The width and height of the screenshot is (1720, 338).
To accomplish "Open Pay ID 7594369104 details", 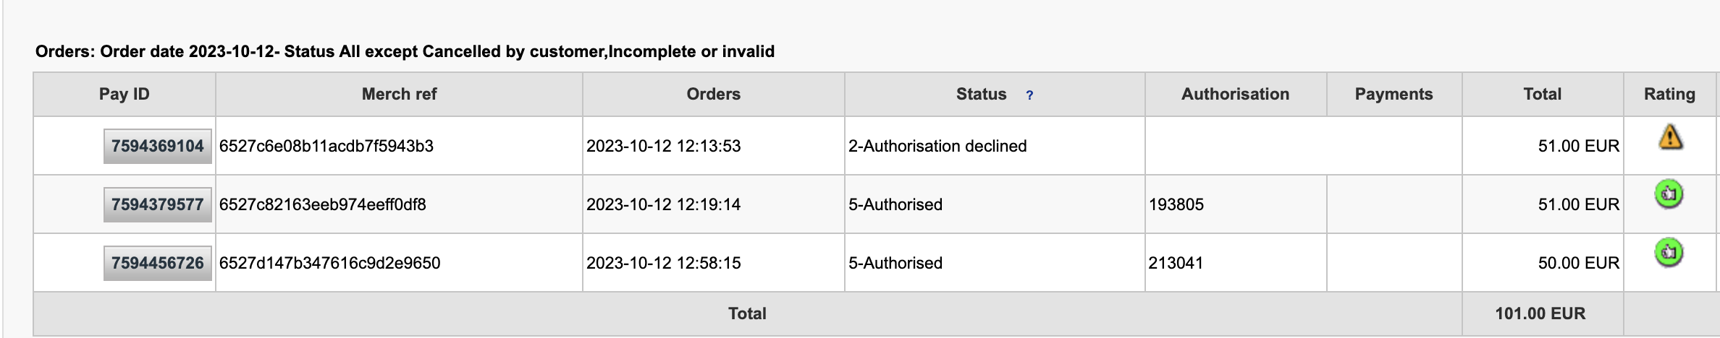I will [x=158, y=146].
